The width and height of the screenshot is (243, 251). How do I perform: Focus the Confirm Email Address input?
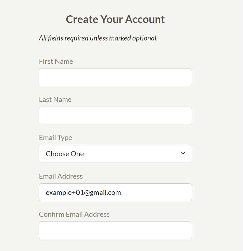115,230
